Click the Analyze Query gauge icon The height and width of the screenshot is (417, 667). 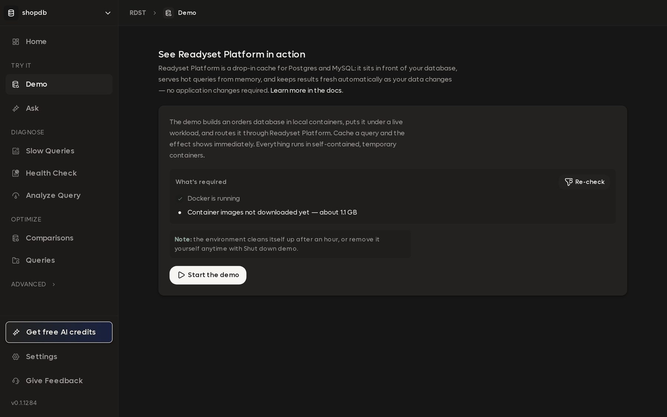(16, 196)
